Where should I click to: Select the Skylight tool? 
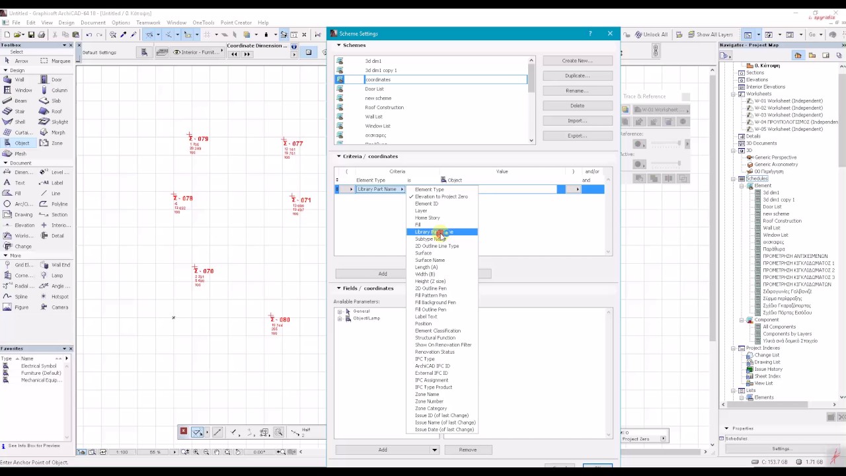click(x=54, y=122)
